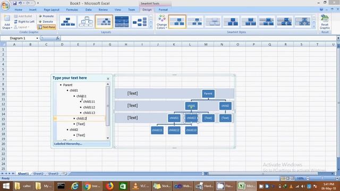Switch to Normal view in status bar
Viewport: 340px width, 191px height.
(283, 178)
